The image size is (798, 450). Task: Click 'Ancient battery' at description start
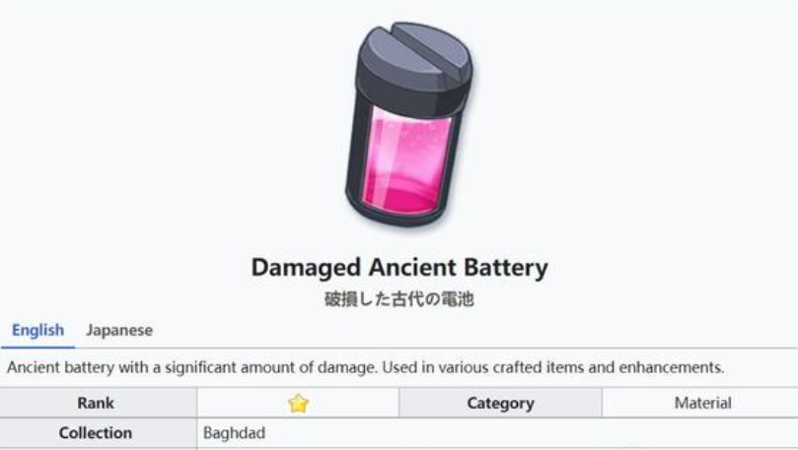coord(61,367)
